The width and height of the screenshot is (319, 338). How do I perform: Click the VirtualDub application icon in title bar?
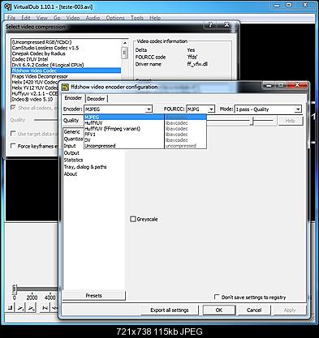(x=8, y=6)
